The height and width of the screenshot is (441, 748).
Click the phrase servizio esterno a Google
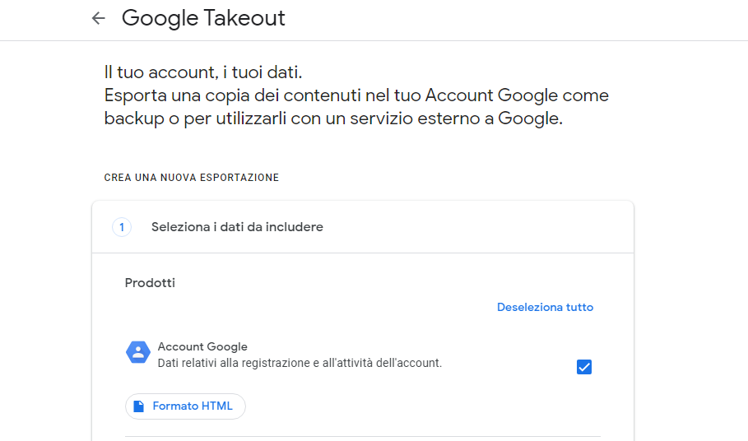457,118
